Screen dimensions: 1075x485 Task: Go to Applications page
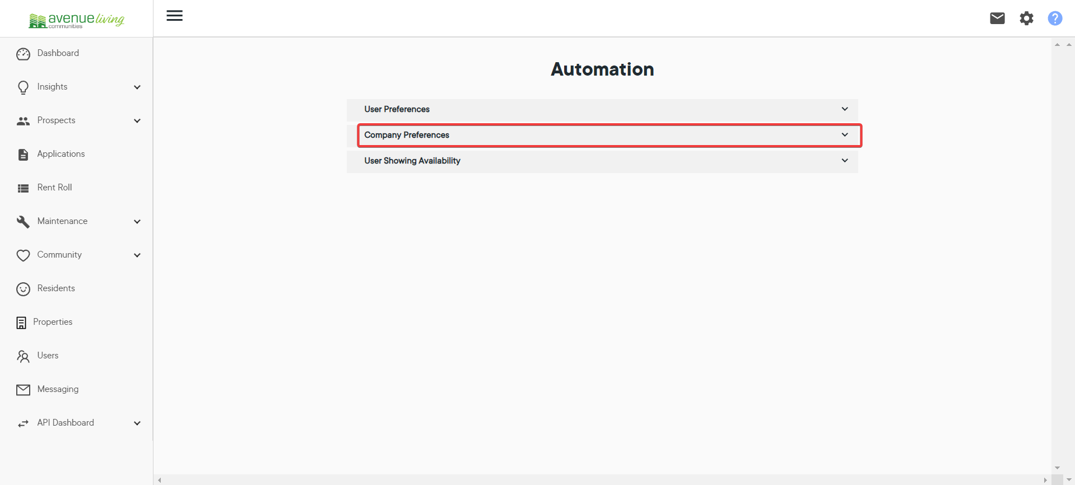(x=61, y=154)
